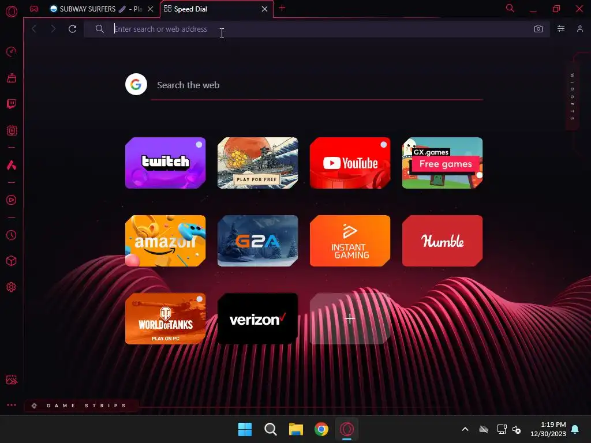This screenshot has width=591, height=443.
Task: Open GX Corner gamepad icon tab
Action: point(34,9)
